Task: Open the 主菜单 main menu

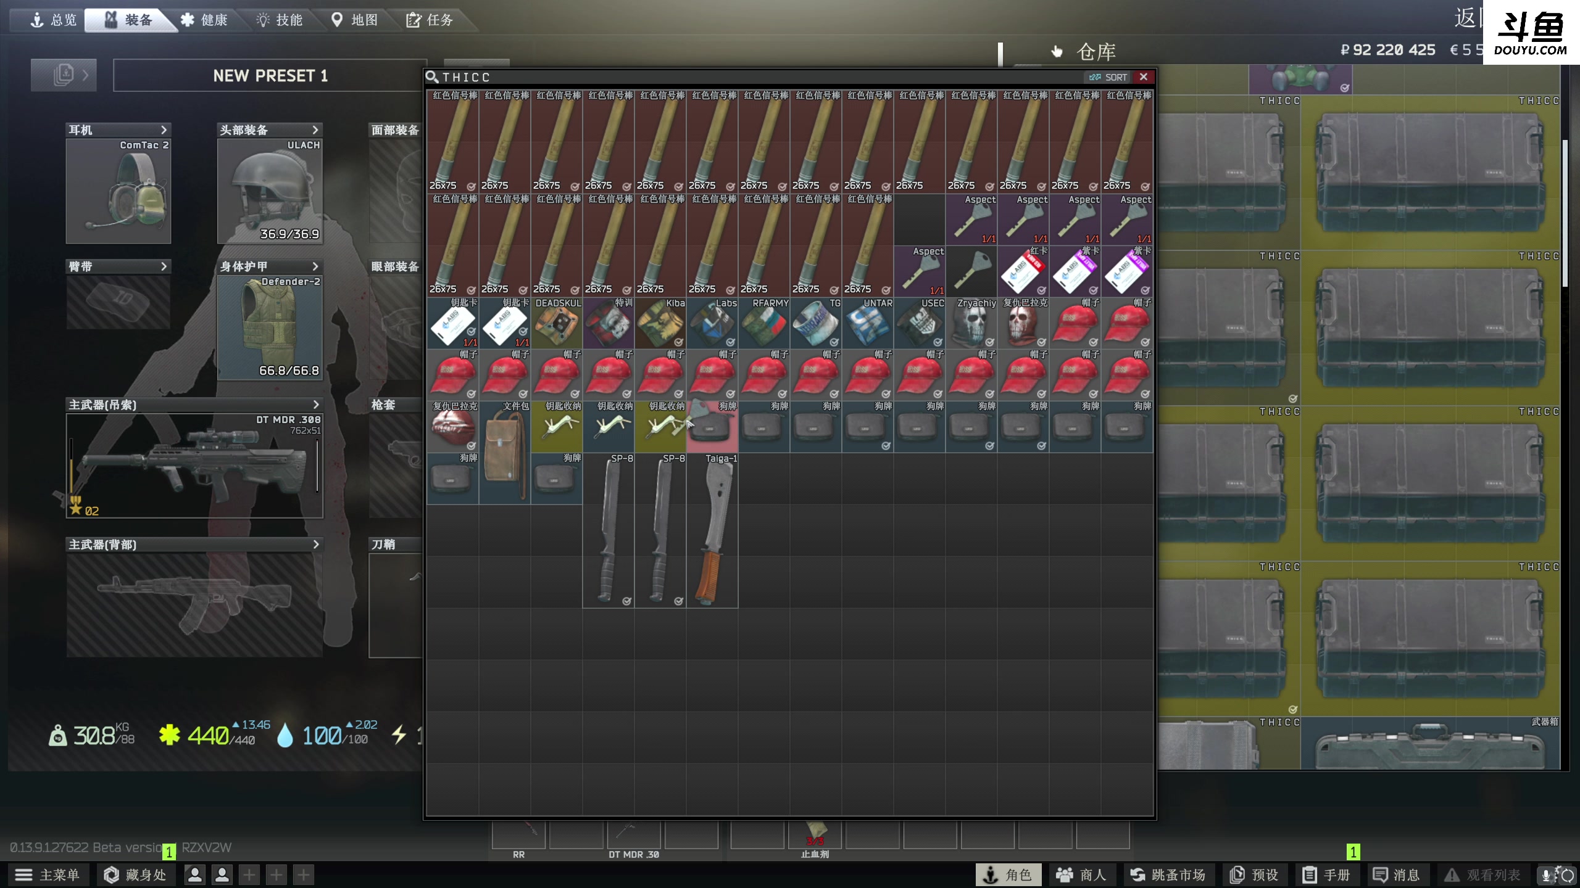Action: click(x=48, y=874)
